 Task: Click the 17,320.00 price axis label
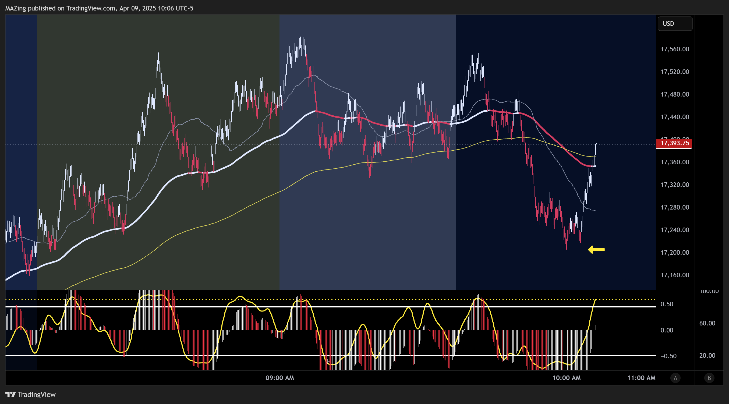[675, 185]
